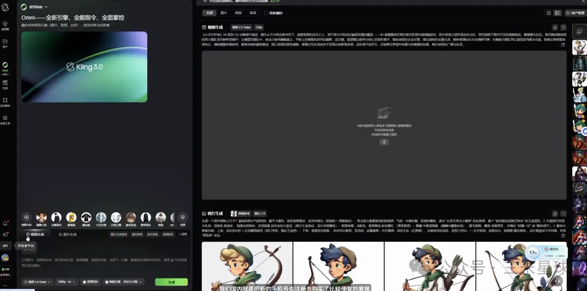
Task: Click the 图生视频 preset chip
Action: 138,234
